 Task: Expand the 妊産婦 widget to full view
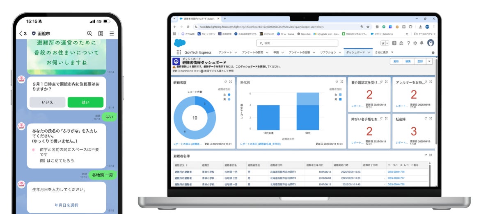pyautogui.click(x=431, y=118)
